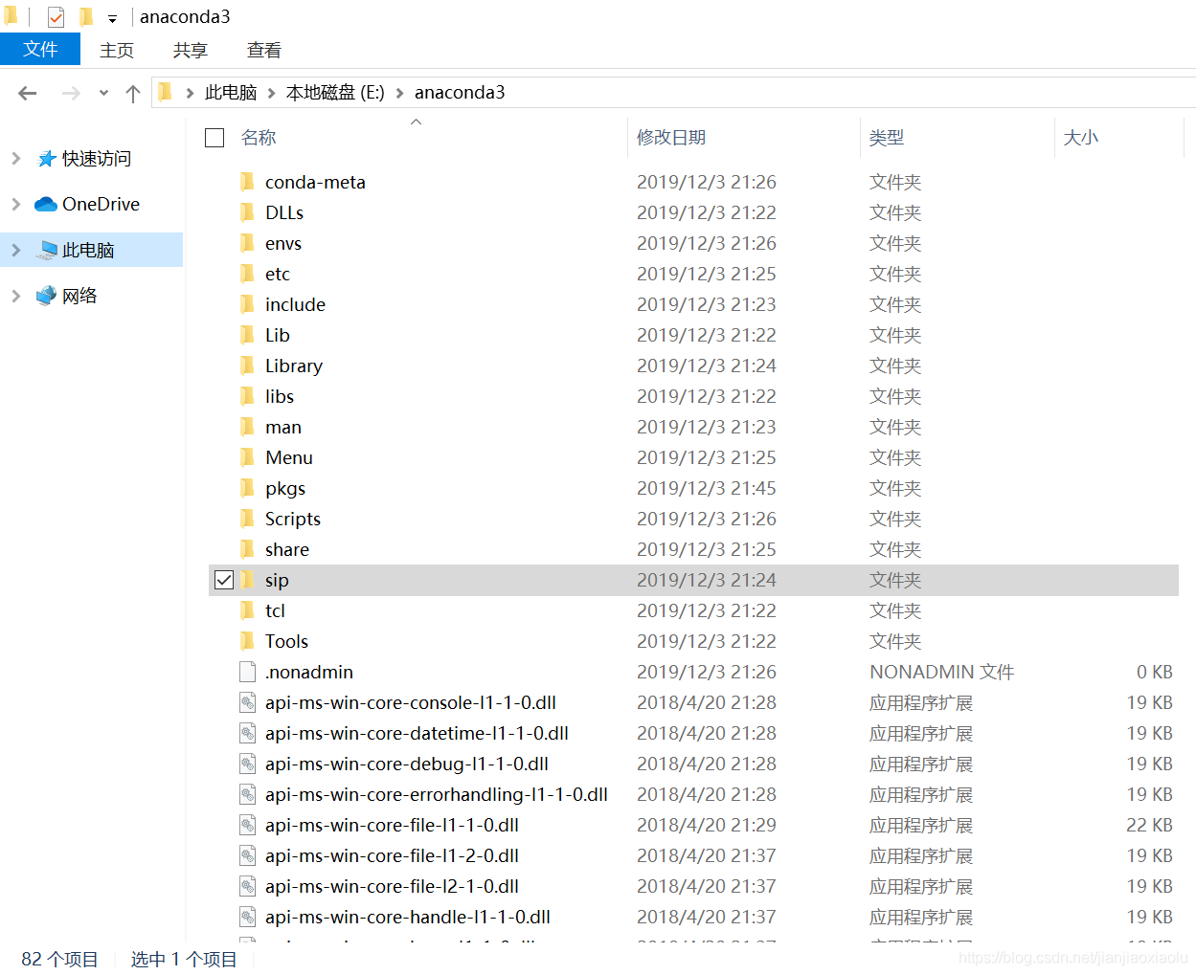Open the chevron after 本地磁盘 (E:) in address bar
Image resolution: width=1196 pixels, height=975 pixels.
[x=399, y=93]
